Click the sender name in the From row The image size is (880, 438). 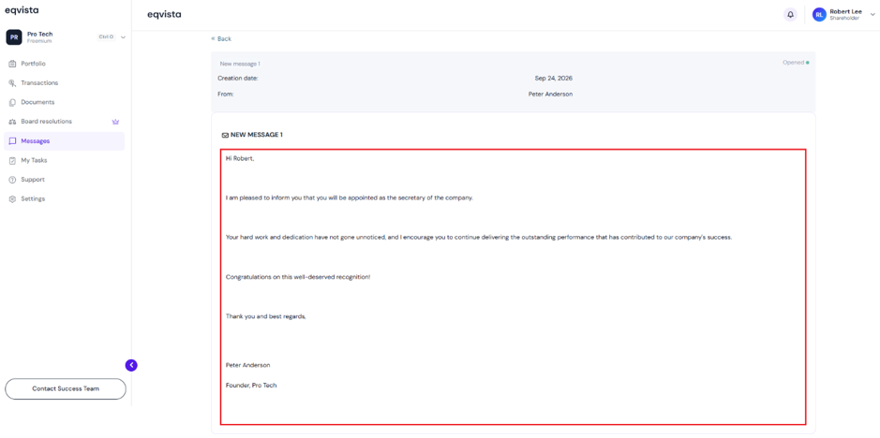click(x=550, y=95)
